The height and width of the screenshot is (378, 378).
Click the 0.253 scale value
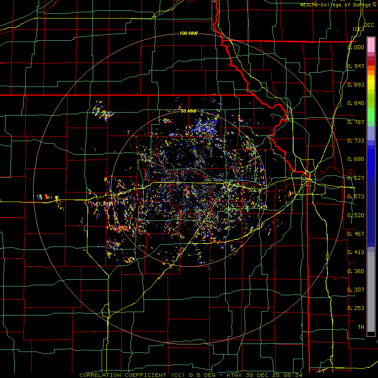pos(356,308)
